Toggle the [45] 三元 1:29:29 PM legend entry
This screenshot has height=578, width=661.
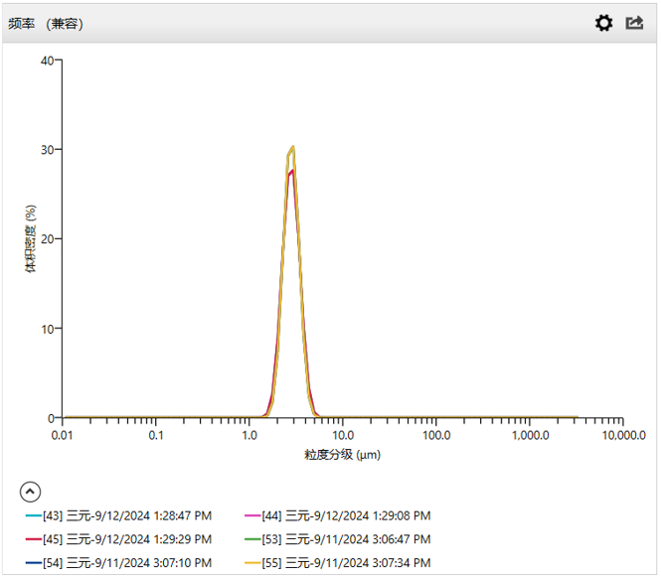[127, 539]
